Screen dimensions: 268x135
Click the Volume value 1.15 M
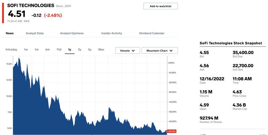[206, 92]
